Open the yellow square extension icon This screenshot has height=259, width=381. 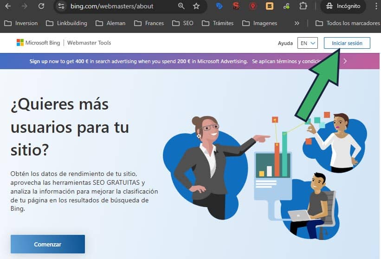[270, 6]
